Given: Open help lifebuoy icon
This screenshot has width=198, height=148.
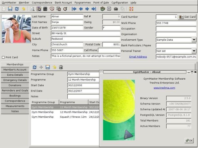Looking at the screenshot, I should tap(131, 9).
